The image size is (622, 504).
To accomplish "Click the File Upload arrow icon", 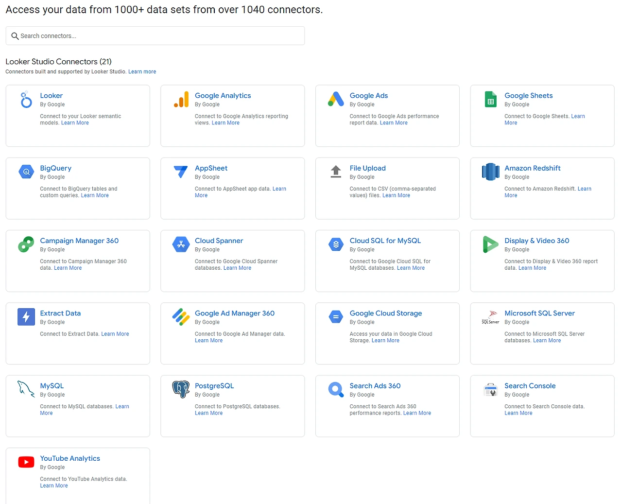I will (336, 172).
